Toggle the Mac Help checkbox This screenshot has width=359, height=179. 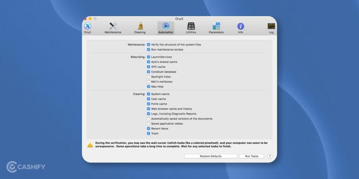[x=149, y=87]
